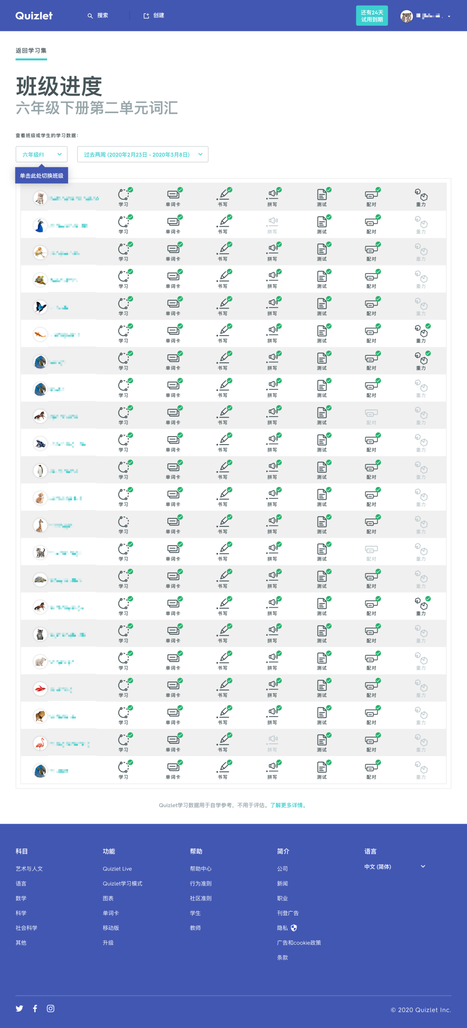
Task: Click the peacock student's 学习 icon
Action: (x=123, y=222)
